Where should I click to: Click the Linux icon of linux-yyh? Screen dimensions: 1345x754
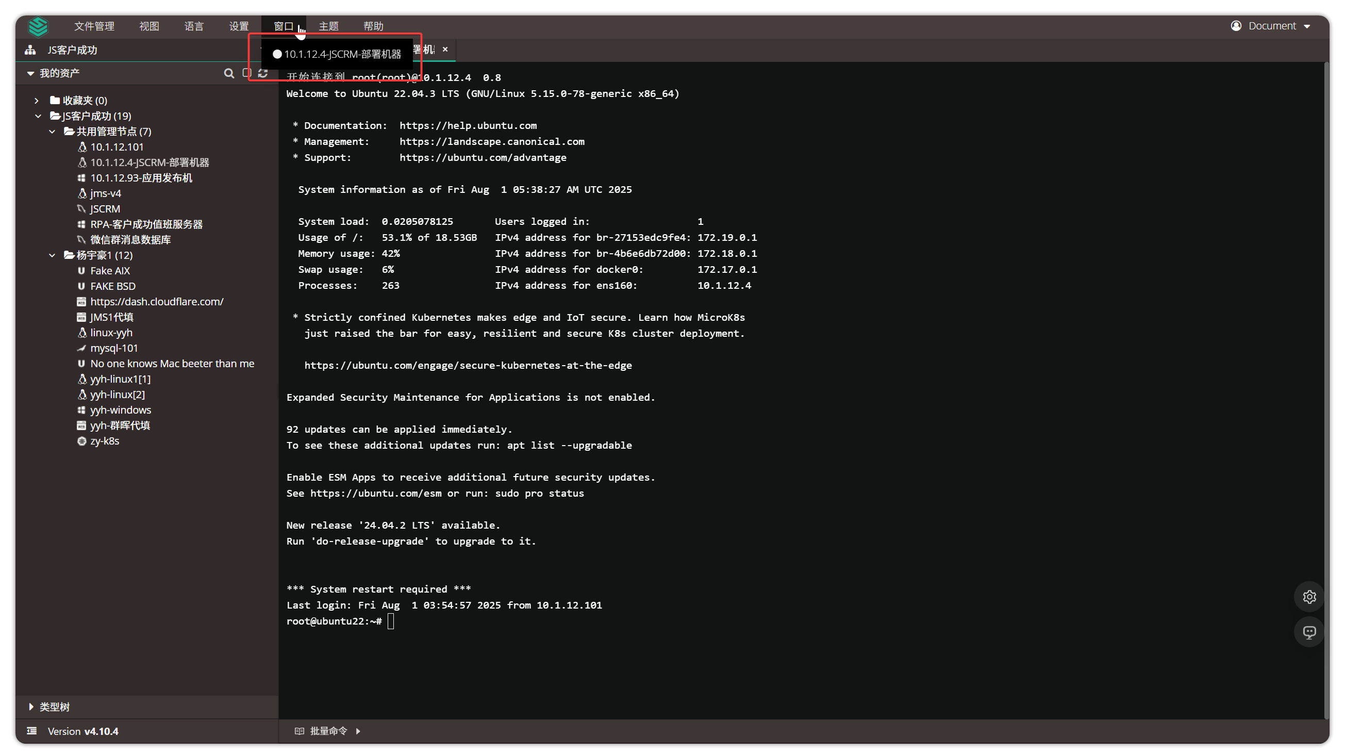pos(82,333)
